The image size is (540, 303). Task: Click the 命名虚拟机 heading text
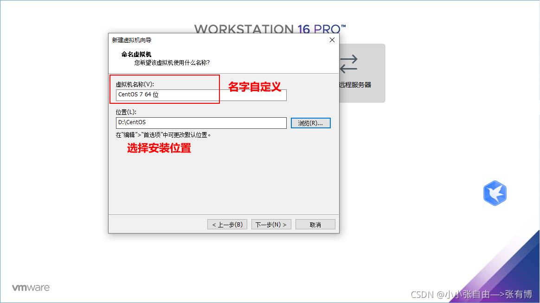136,54
